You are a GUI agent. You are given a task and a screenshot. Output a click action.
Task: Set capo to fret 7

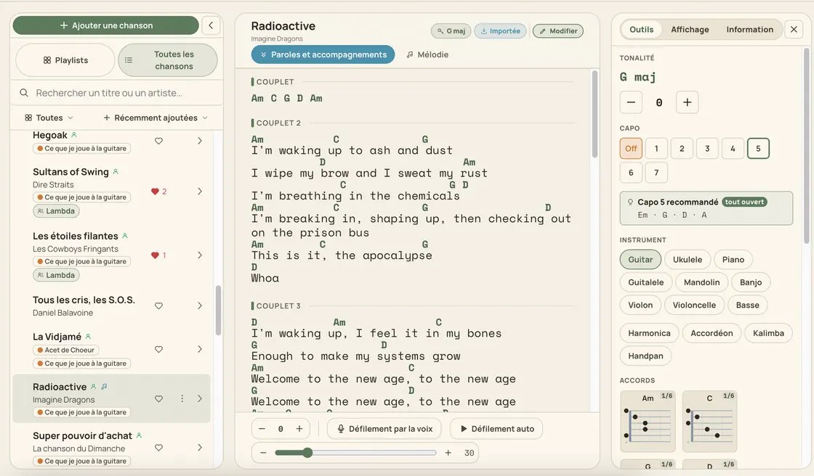click(x=656, y=173)
